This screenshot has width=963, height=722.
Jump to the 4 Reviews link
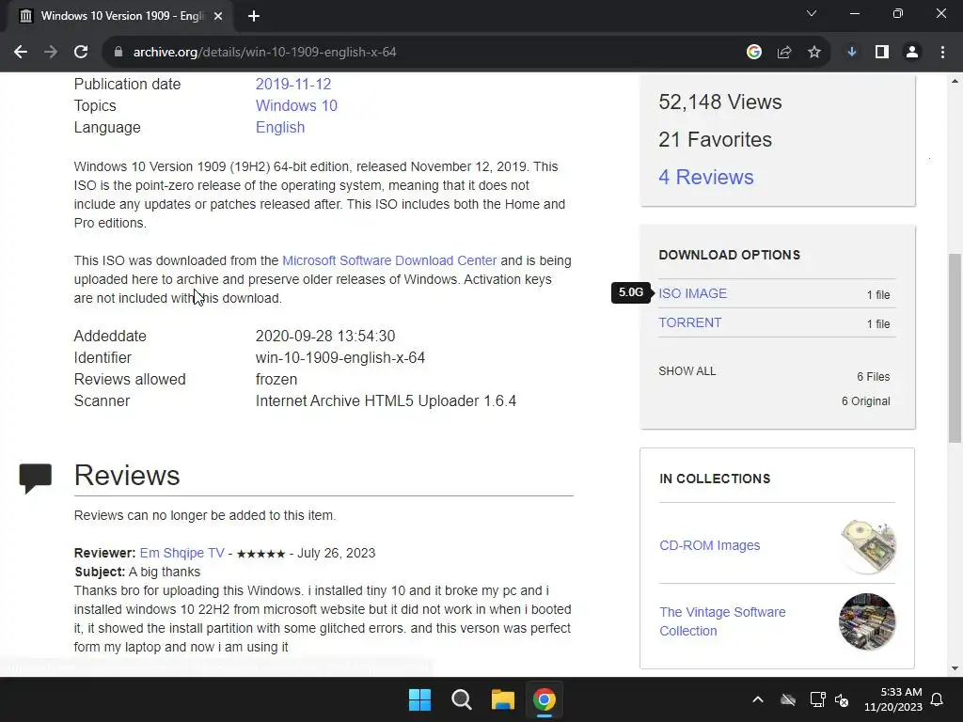705,177
